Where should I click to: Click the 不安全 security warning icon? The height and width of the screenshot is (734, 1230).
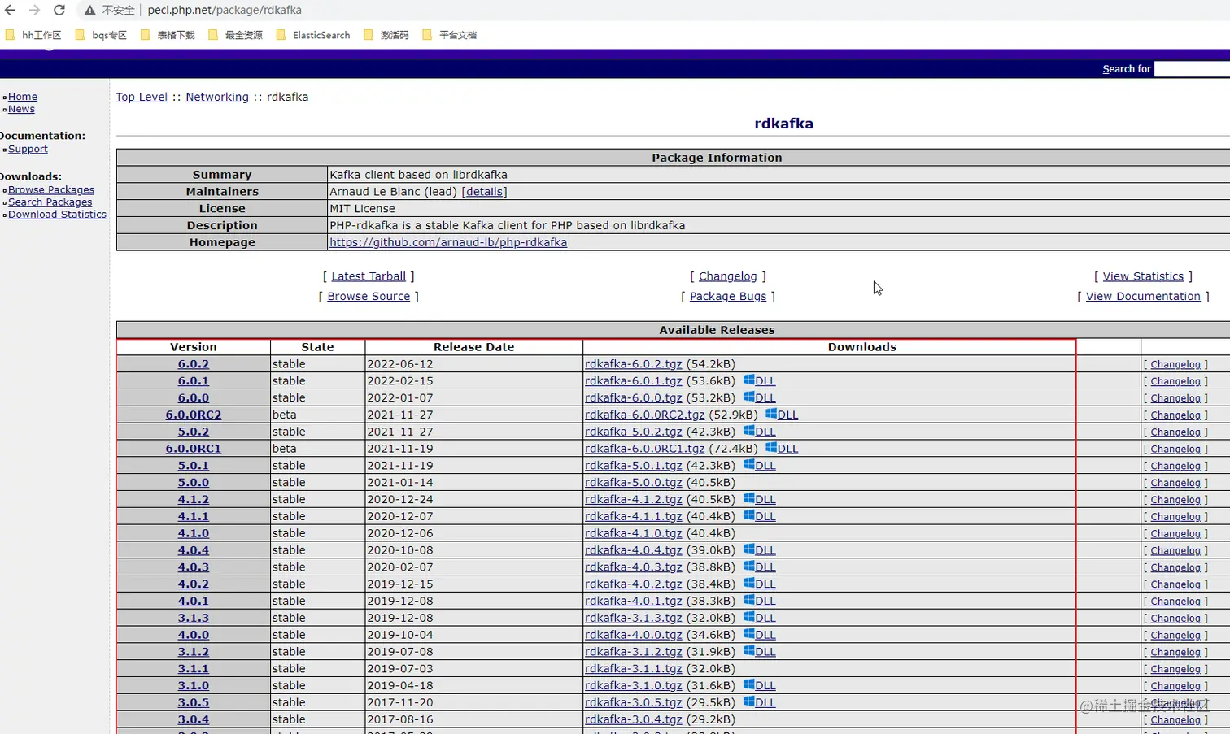pos(89,10)
